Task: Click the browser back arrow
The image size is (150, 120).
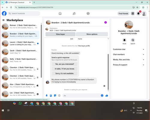Action: click(x=3, y=7)
